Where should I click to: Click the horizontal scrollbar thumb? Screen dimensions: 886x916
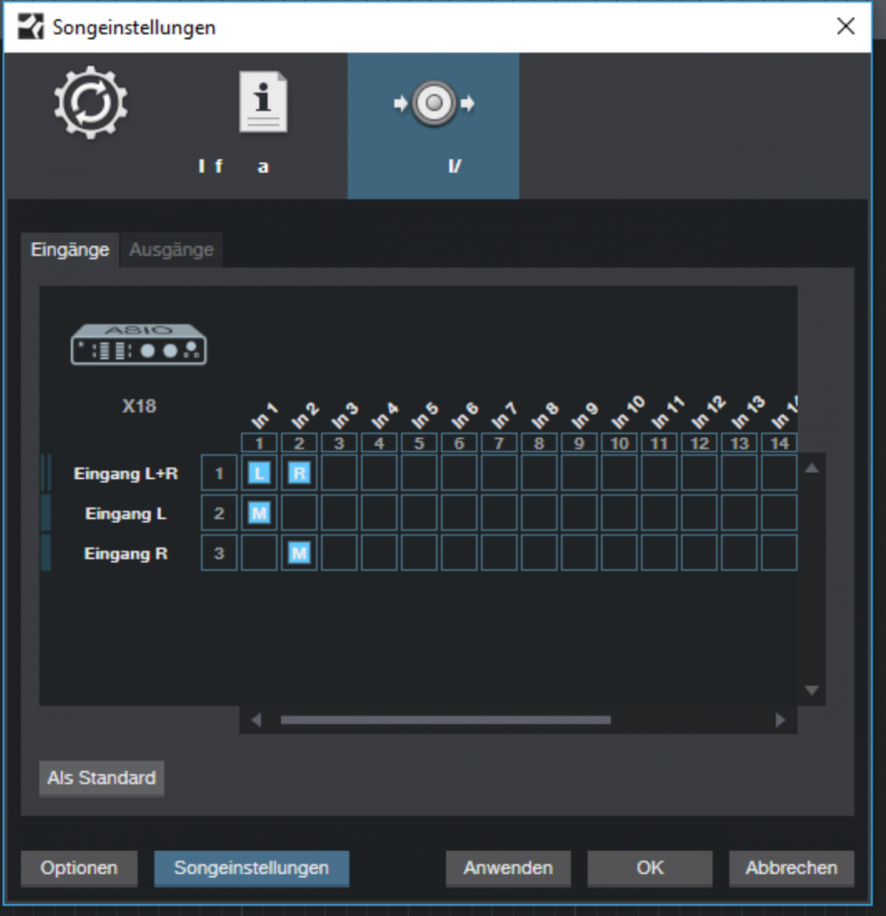(445, 720)
